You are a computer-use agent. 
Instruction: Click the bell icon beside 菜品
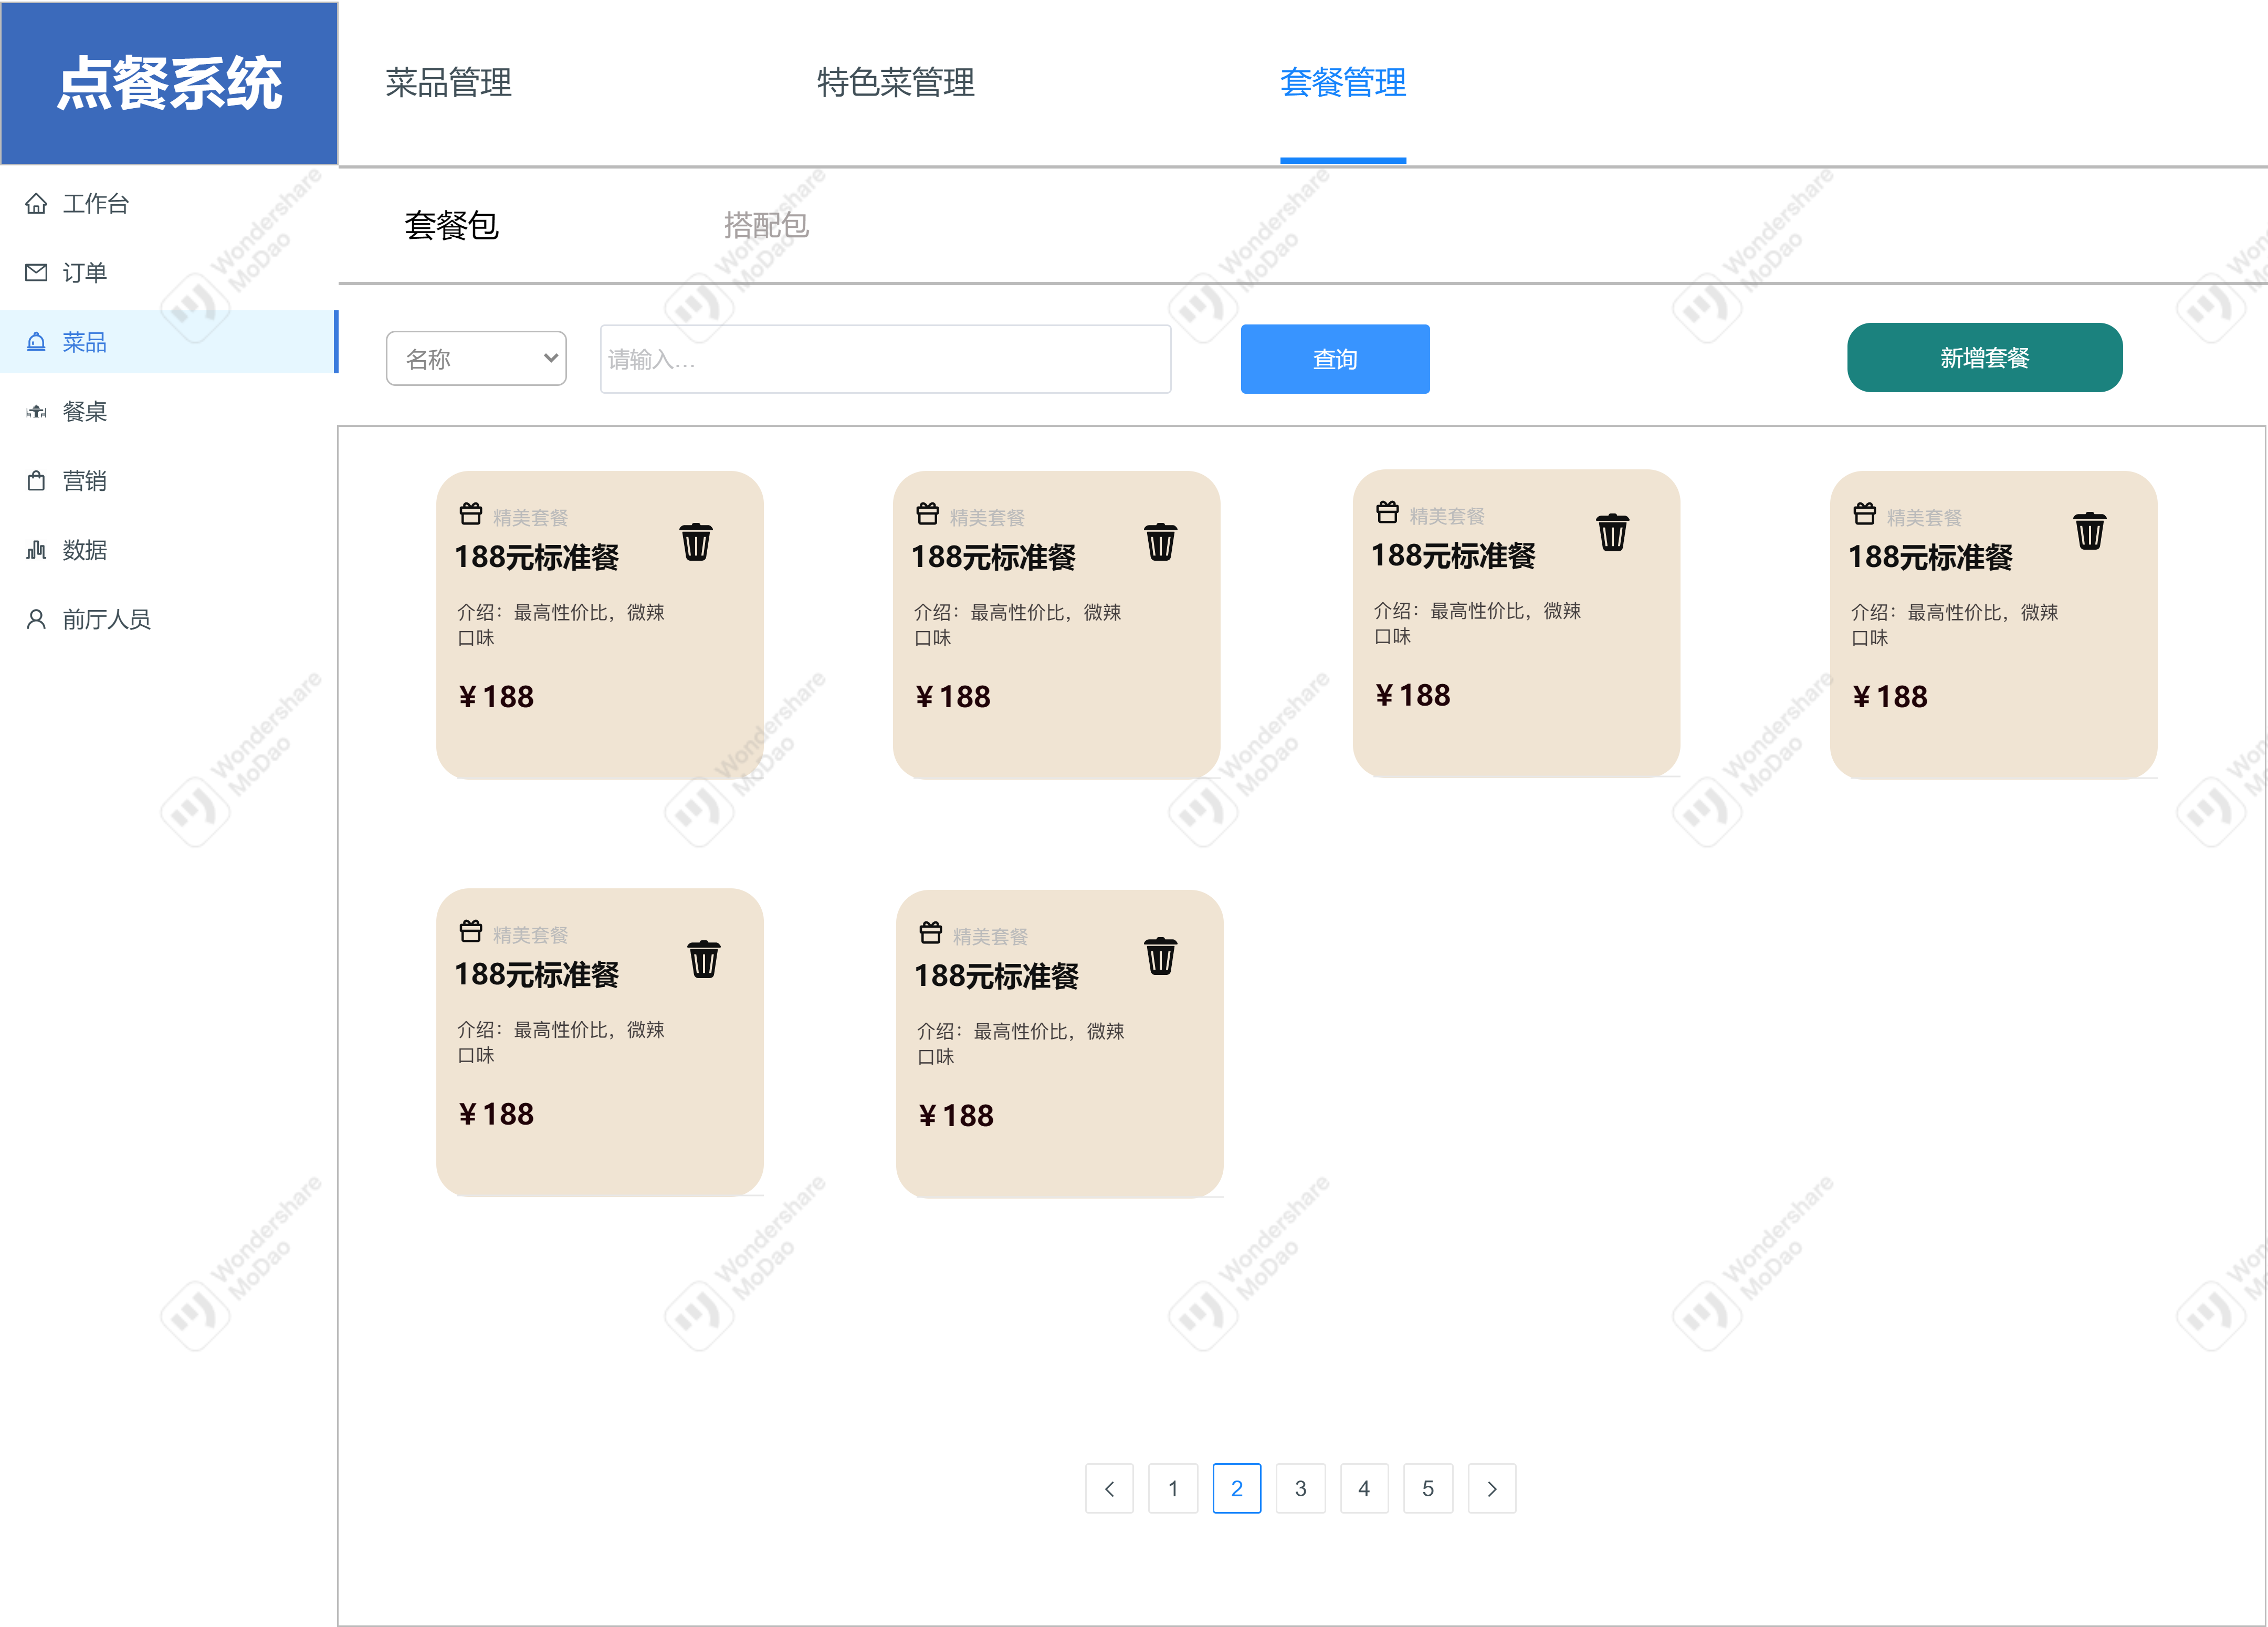36,342
